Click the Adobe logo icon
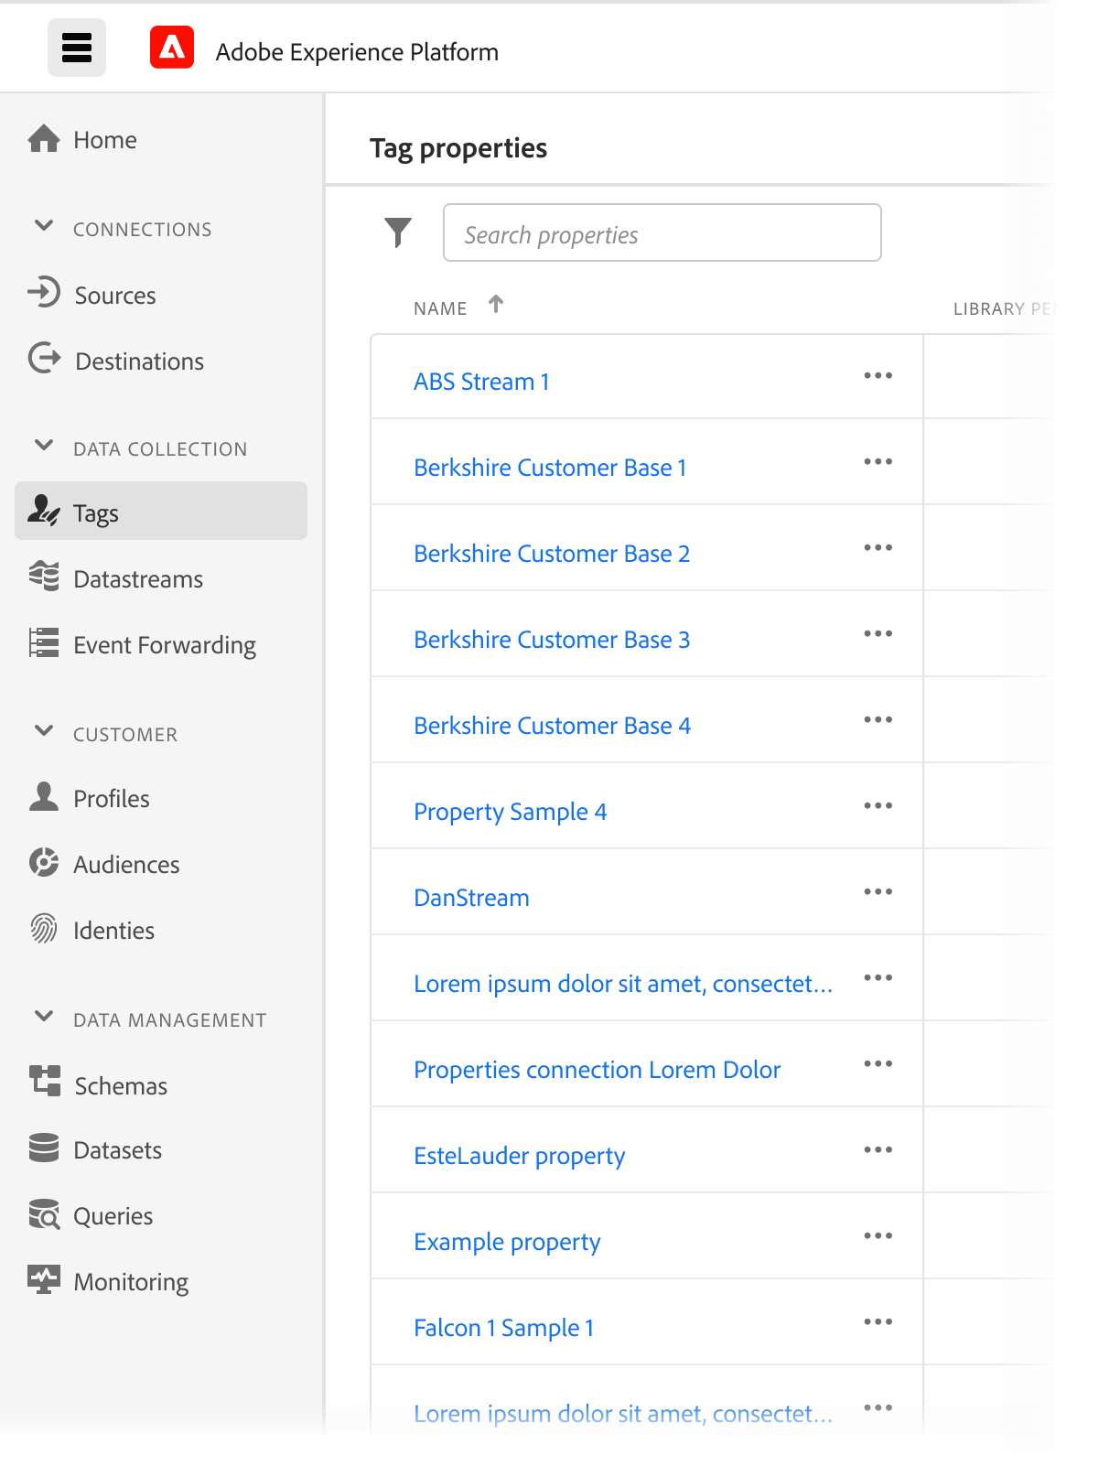Screen dimensions: 1120x1477 coord(172,48)
